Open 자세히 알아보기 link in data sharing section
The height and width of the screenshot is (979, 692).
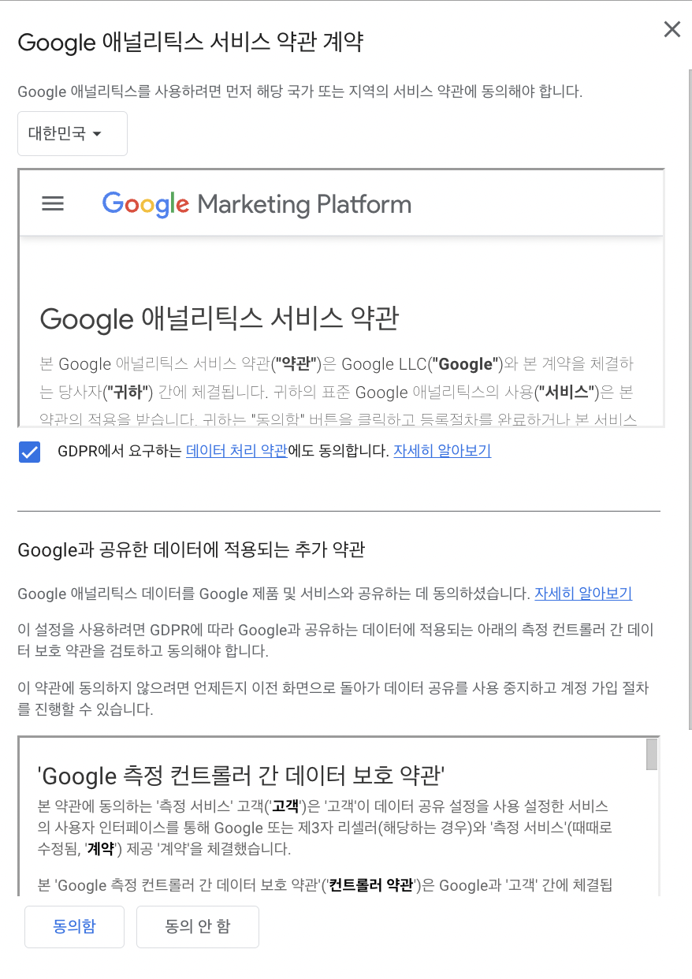point(583,594)
